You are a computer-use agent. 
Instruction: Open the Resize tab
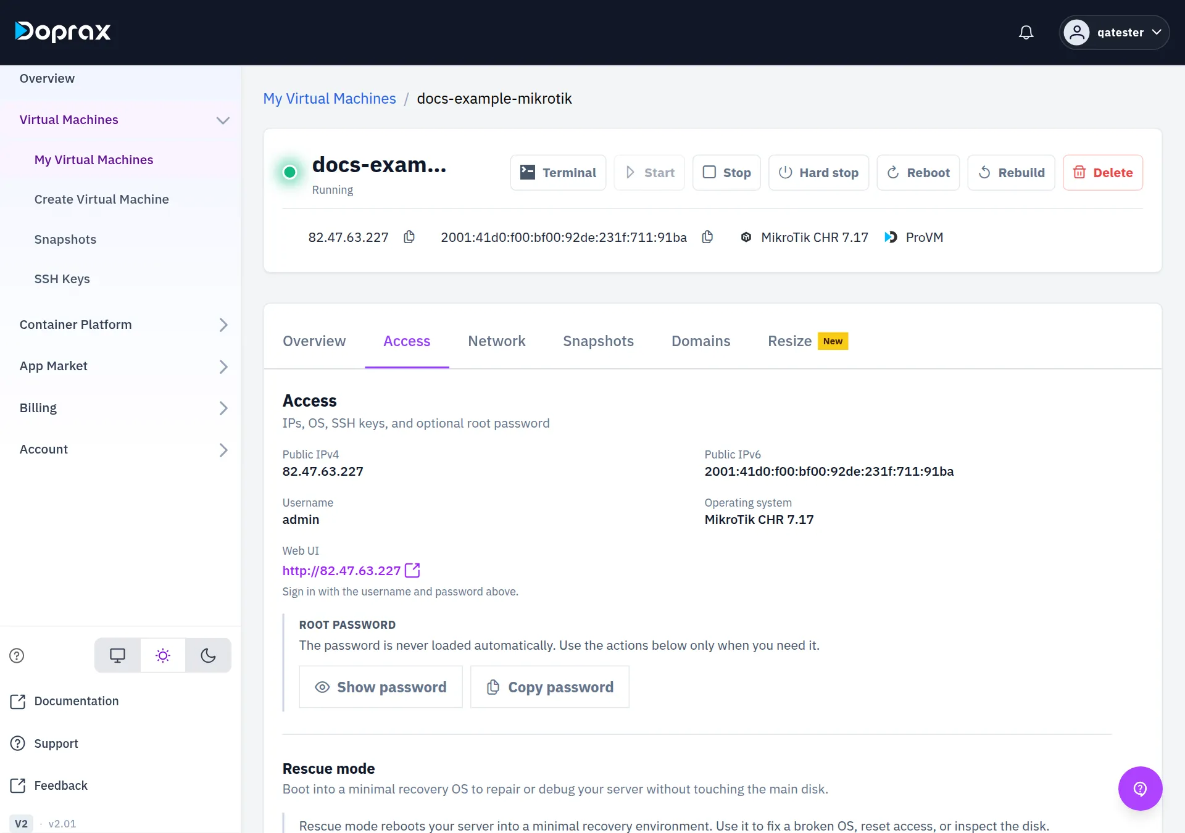808,341
